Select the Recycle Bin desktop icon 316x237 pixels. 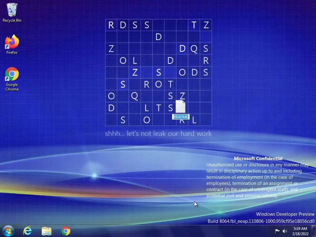click(x=12, y=12)
